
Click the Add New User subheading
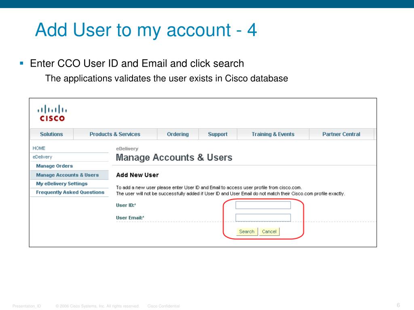point(137,175)
